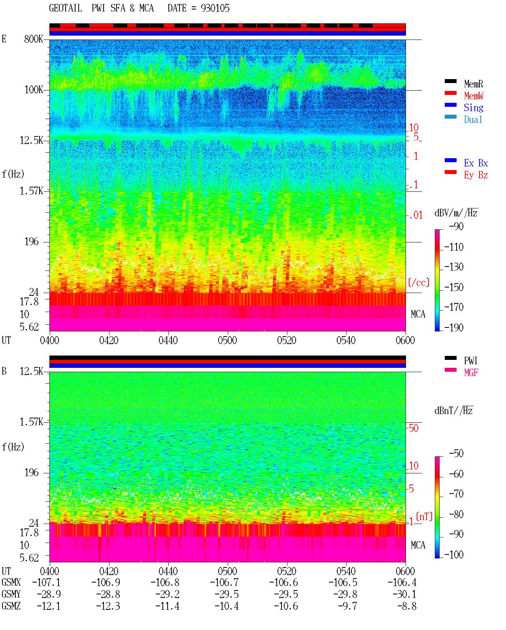
Task: Click the dBnT magnetic field color bar
Action: 437,507
